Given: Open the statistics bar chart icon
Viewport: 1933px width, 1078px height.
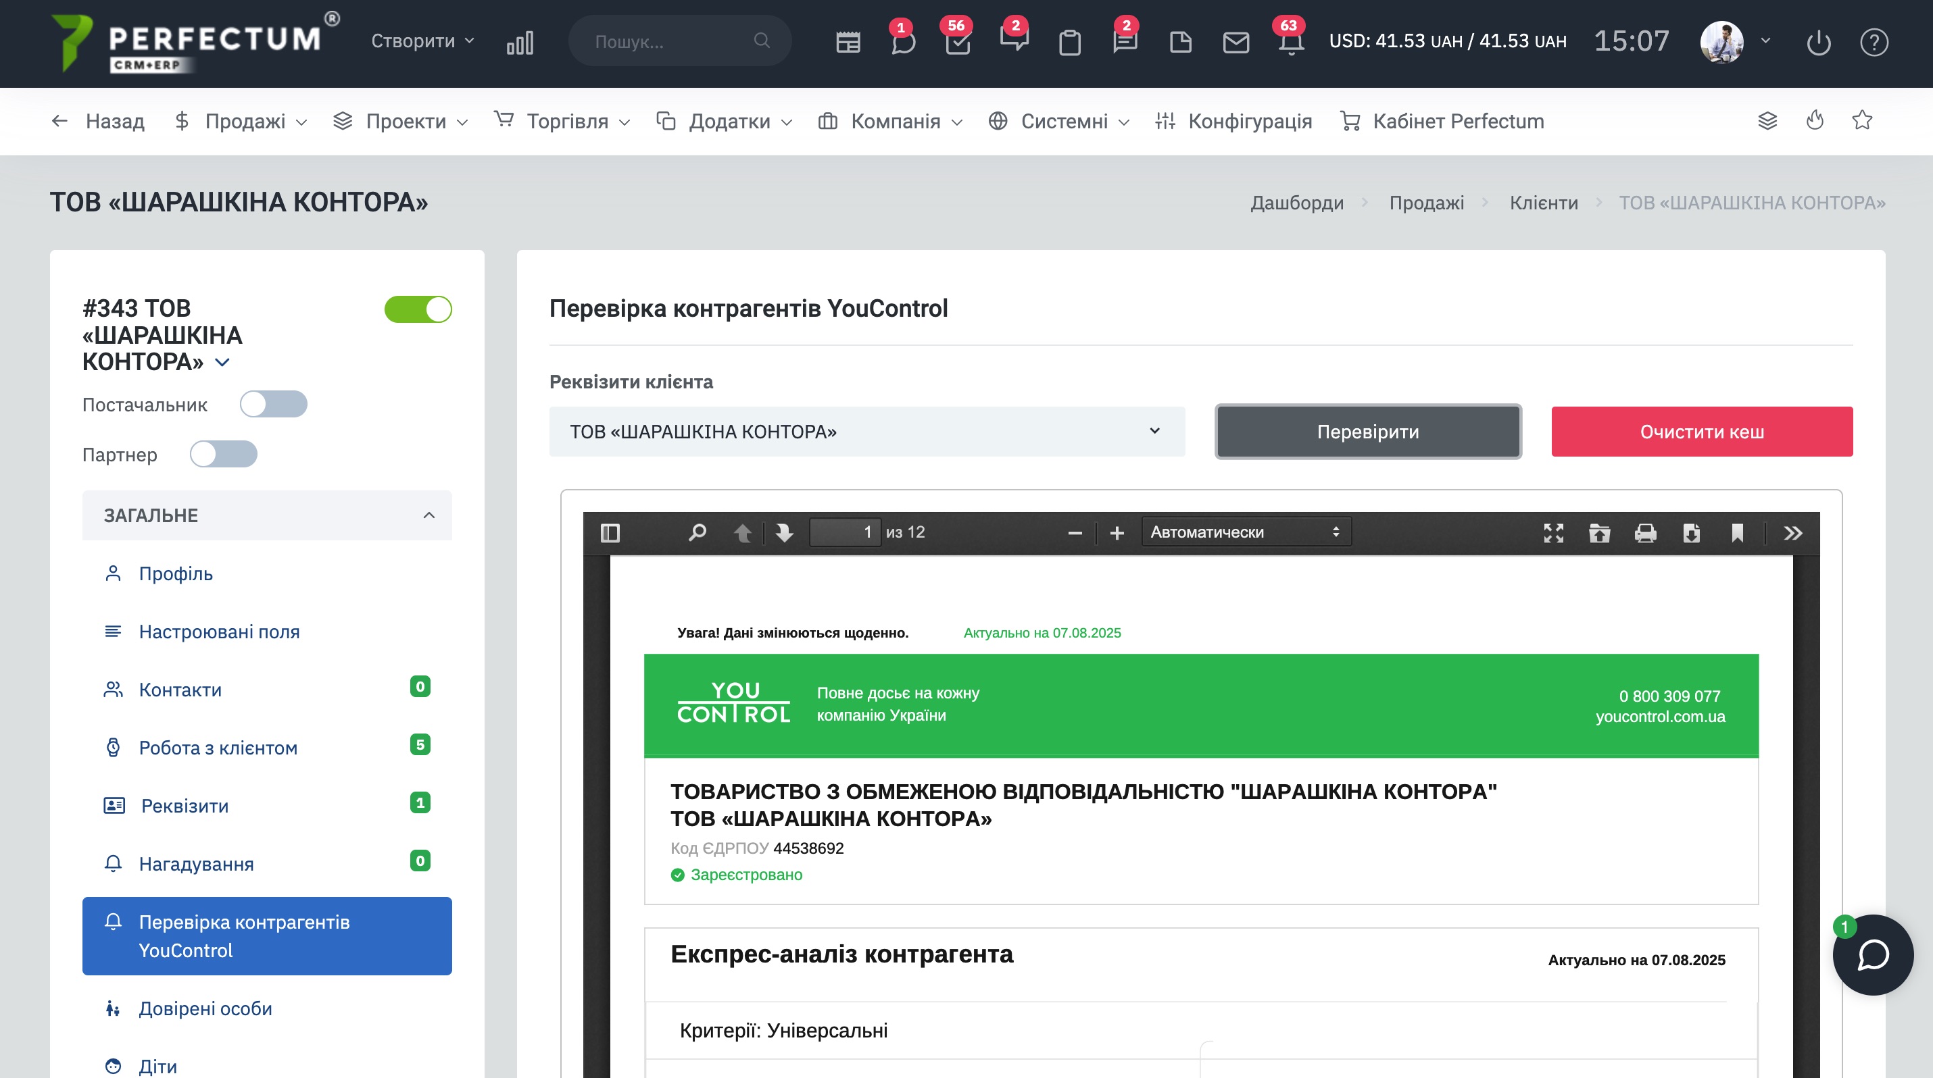Looking at the screenshot, I should (520, 43).
